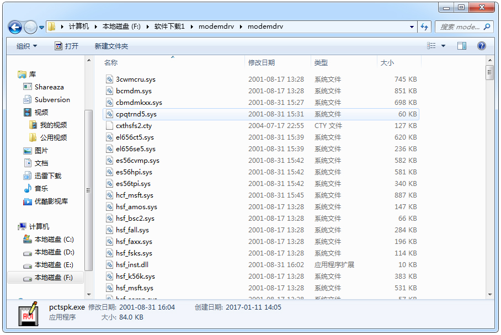Open the 组织 dropdown menu
Image resolution: width=501 pixels, height=335 pixels.
(x=26, y=46)
